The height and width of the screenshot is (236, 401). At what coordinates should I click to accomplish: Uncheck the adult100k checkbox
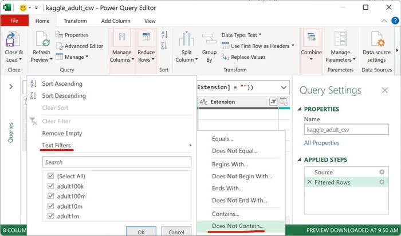pyautogui.click(x=50, y=186)
